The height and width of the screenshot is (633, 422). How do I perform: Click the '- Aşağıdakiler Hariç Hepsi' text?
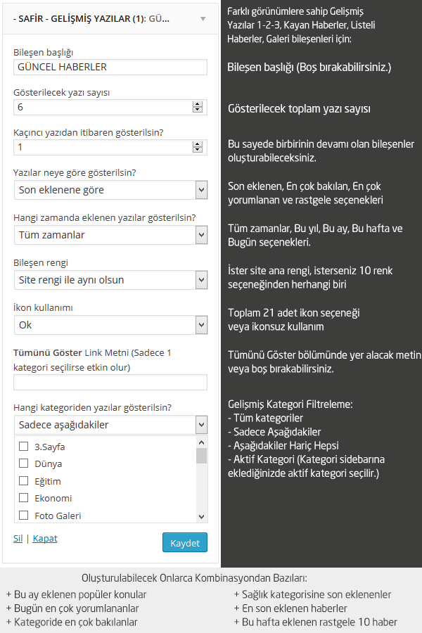coord(283,446)
